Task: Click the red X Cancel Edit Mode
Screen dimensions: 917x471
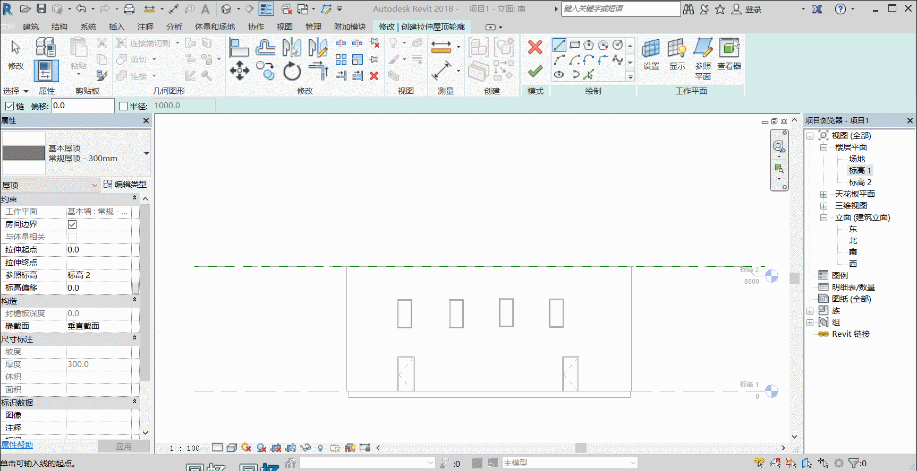Action: [535, 47]
